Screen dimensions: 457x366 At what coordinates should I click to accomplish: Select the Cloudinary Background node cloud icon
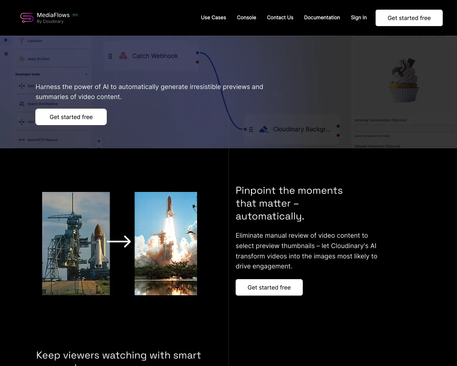click(263, 129)
